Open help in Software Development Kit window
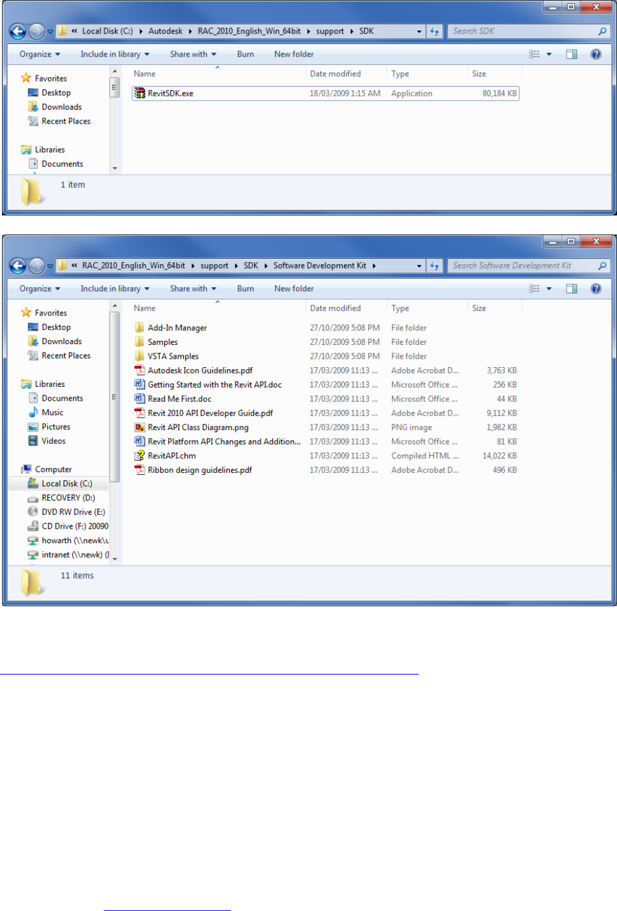The height and width of the screenshot is (911, 617). [x=596, y=289]
